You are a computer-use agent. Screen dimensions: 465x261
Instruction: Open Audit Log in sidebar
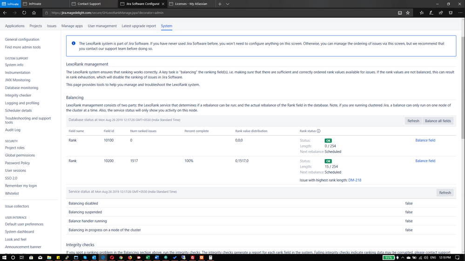13,130
